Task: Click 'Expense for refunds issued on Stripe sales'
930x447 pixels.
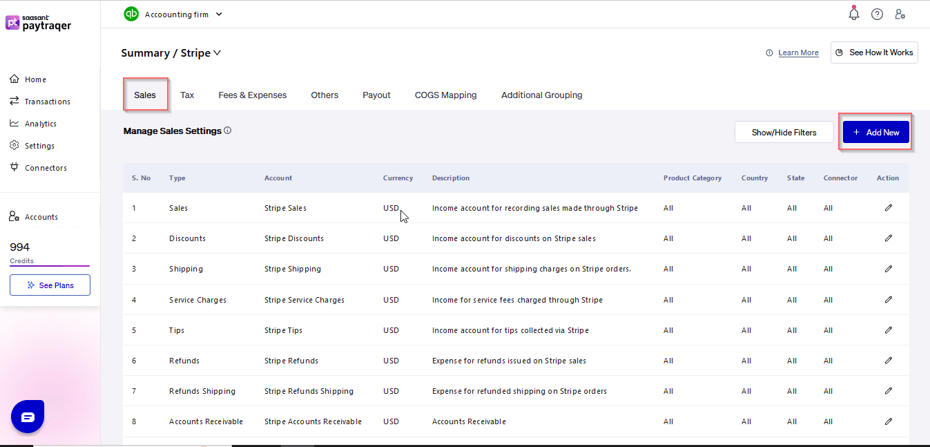Action: (509, 361)
